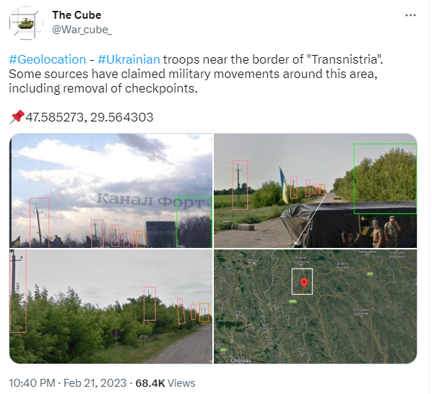The height and width of the screenshot is (394, 432).
Task: Open the roadside trees street view photo
Action: point(111,308)
